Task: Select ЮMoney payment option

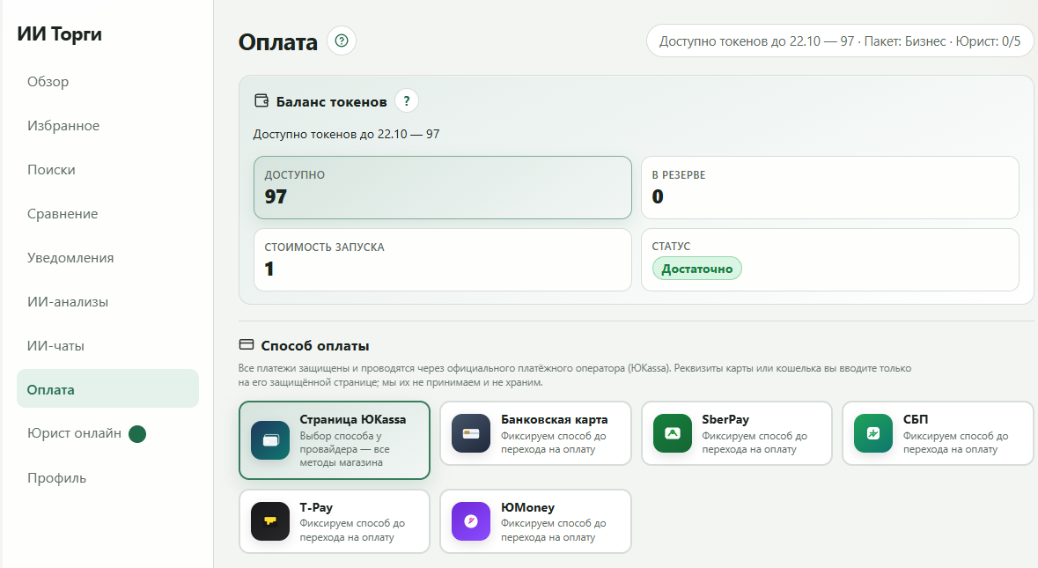Action: 535,521
